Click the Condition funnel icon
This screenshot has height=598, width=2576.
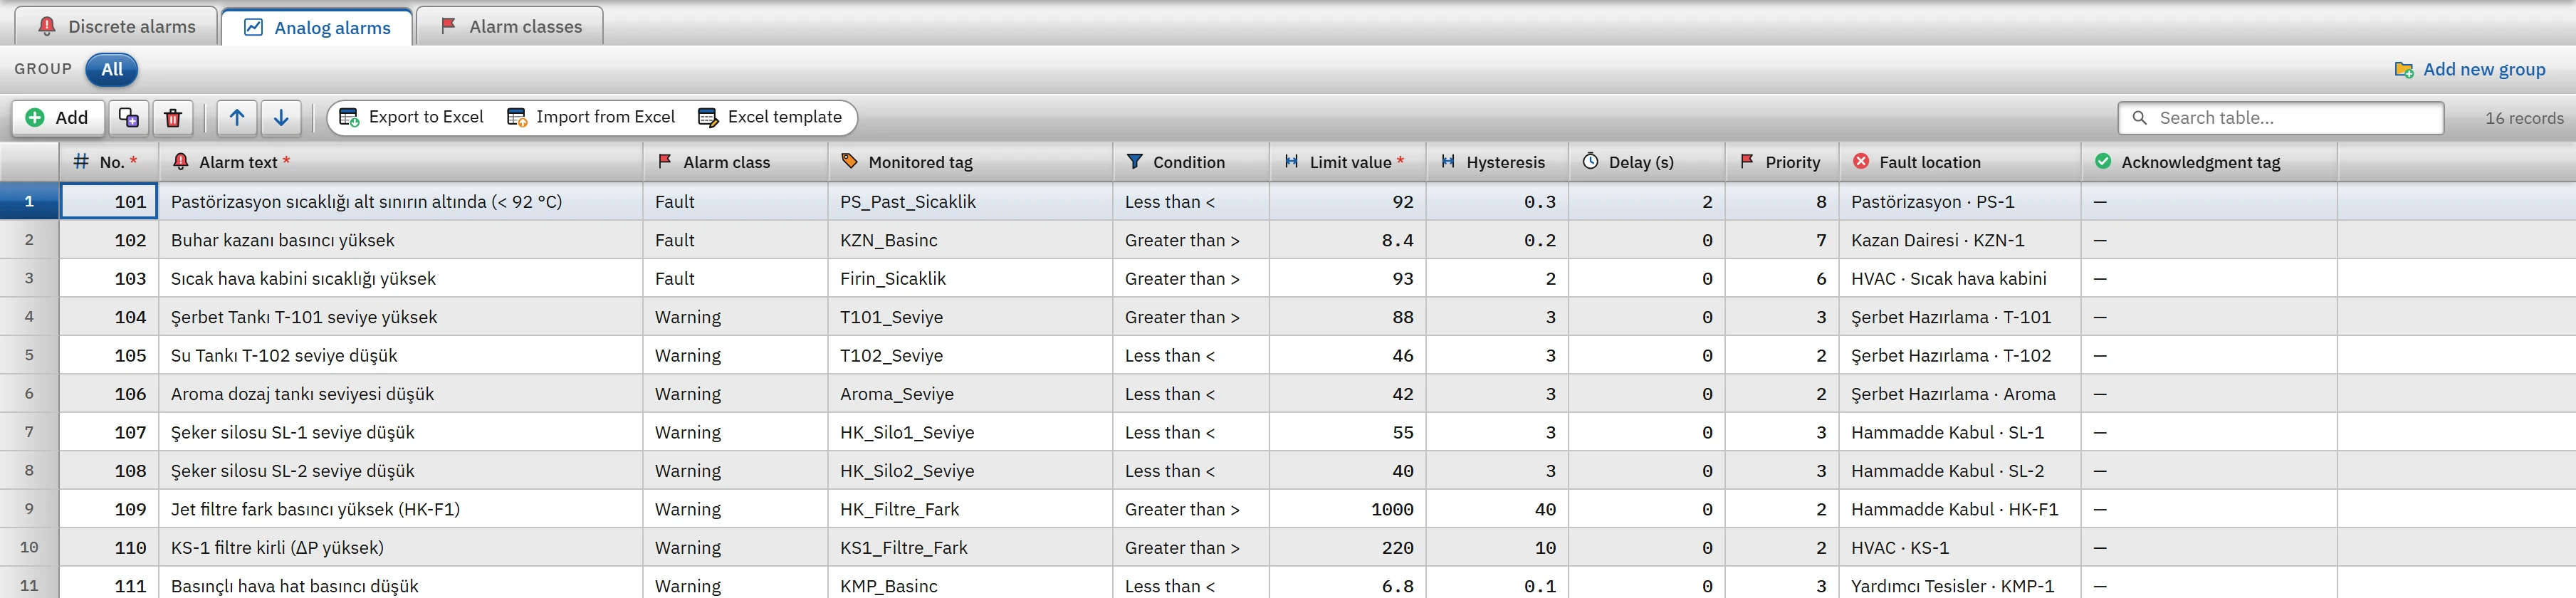[x=1134, y=161]
